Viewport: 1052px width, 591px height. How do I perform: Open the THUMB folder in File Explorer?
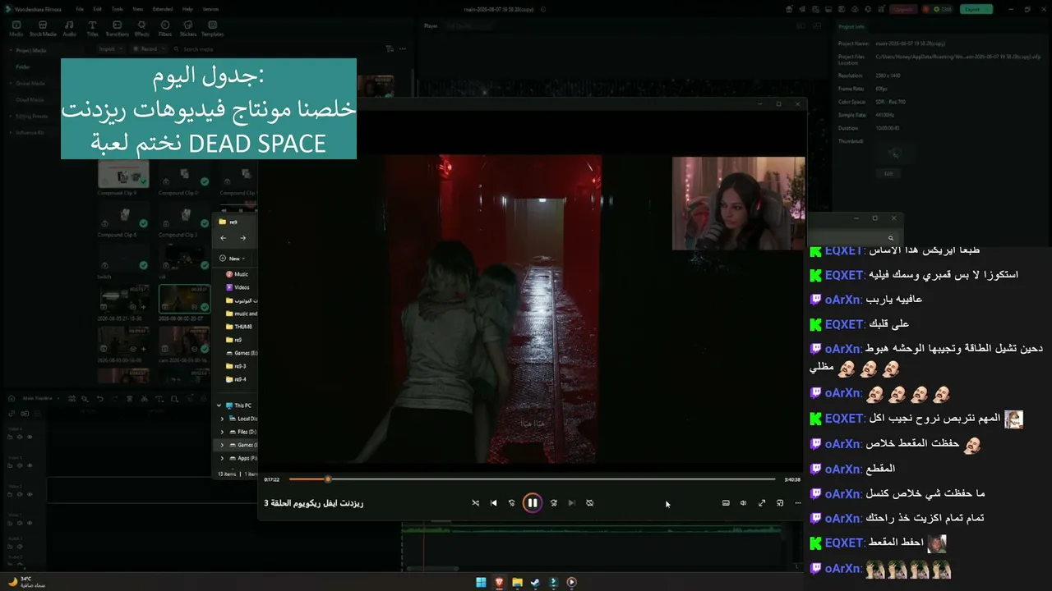239,327
